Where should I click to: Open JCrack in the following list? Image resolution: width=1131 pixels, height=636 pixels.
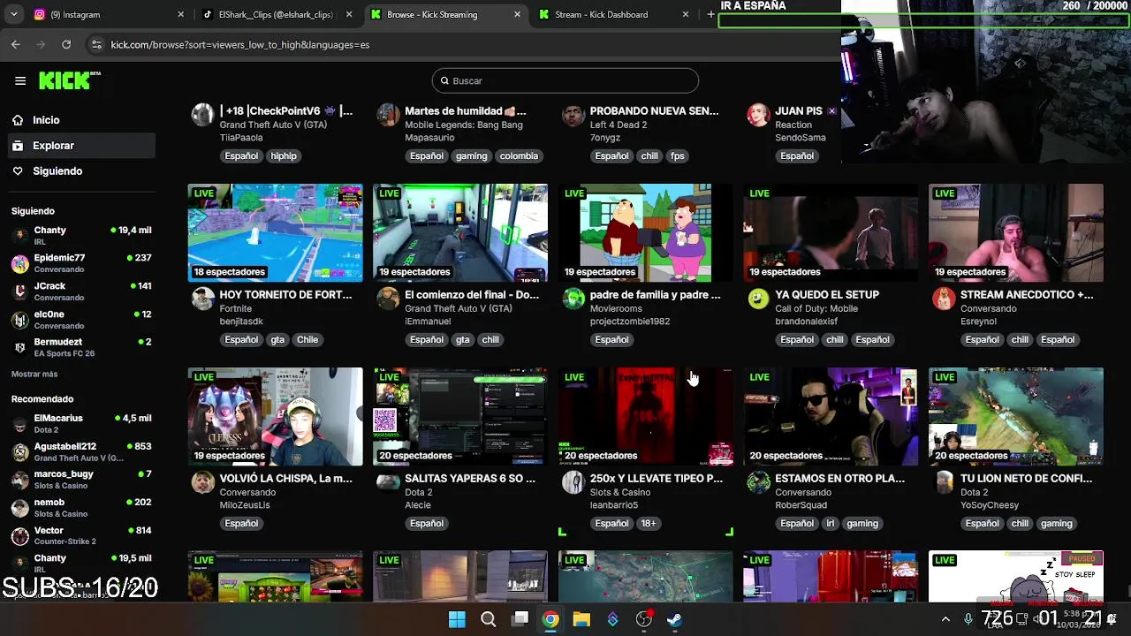81,291
